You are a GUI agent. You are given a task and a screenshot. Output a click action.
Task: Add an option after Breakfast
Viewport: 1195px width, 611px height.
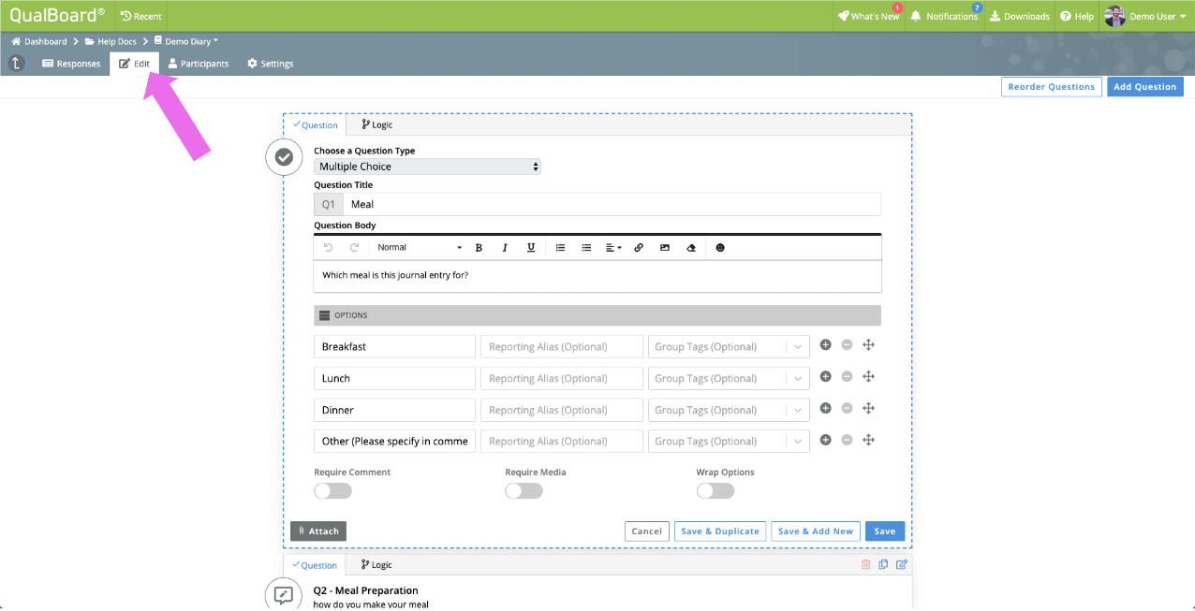[x=826, y=345]
